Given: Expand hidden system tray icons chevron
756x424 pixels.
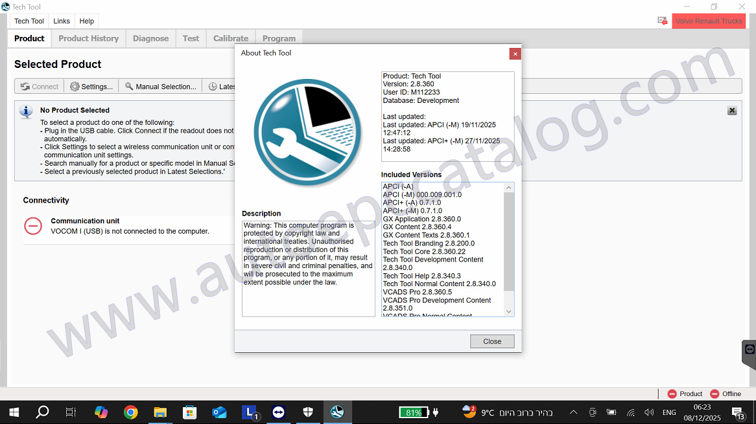Looking at the screenshot, I should click(573, 412).
